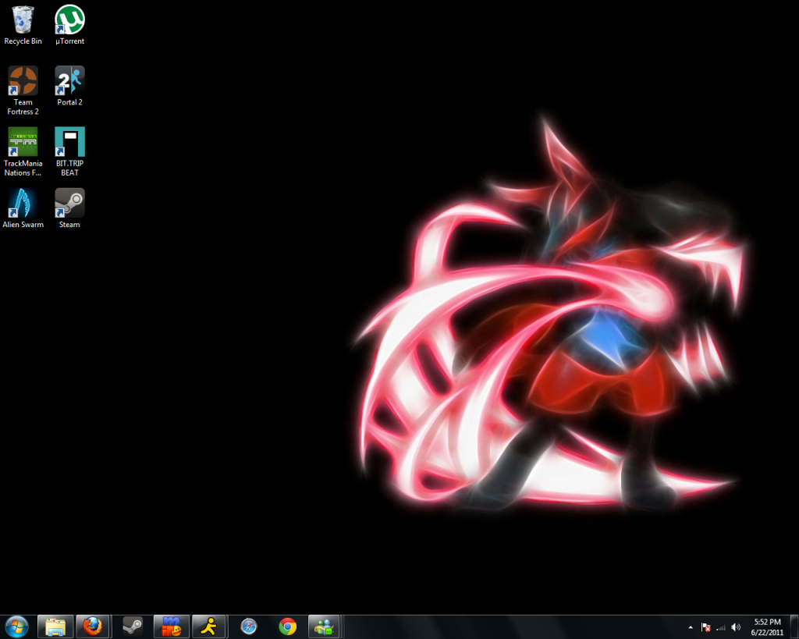Select the Recycle Bin desktop icon
Image resolution: width=799 pixels, height=639 pixels.
pos(23,25)
